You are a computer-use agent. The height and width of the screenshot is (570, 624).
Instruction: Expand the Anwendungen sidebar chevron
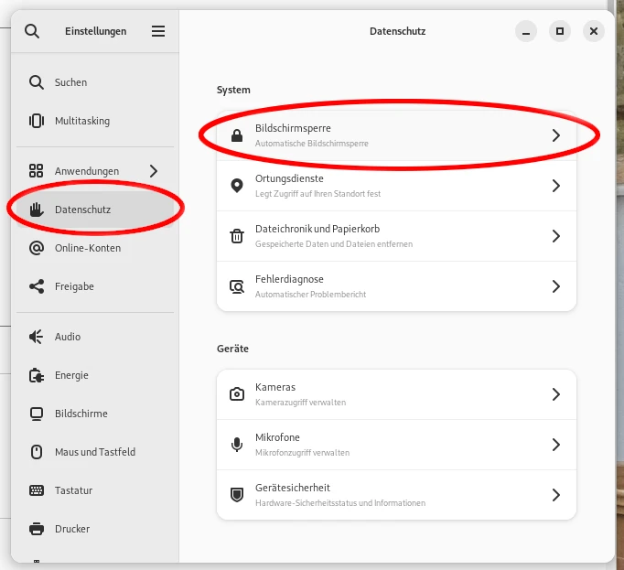154,171
